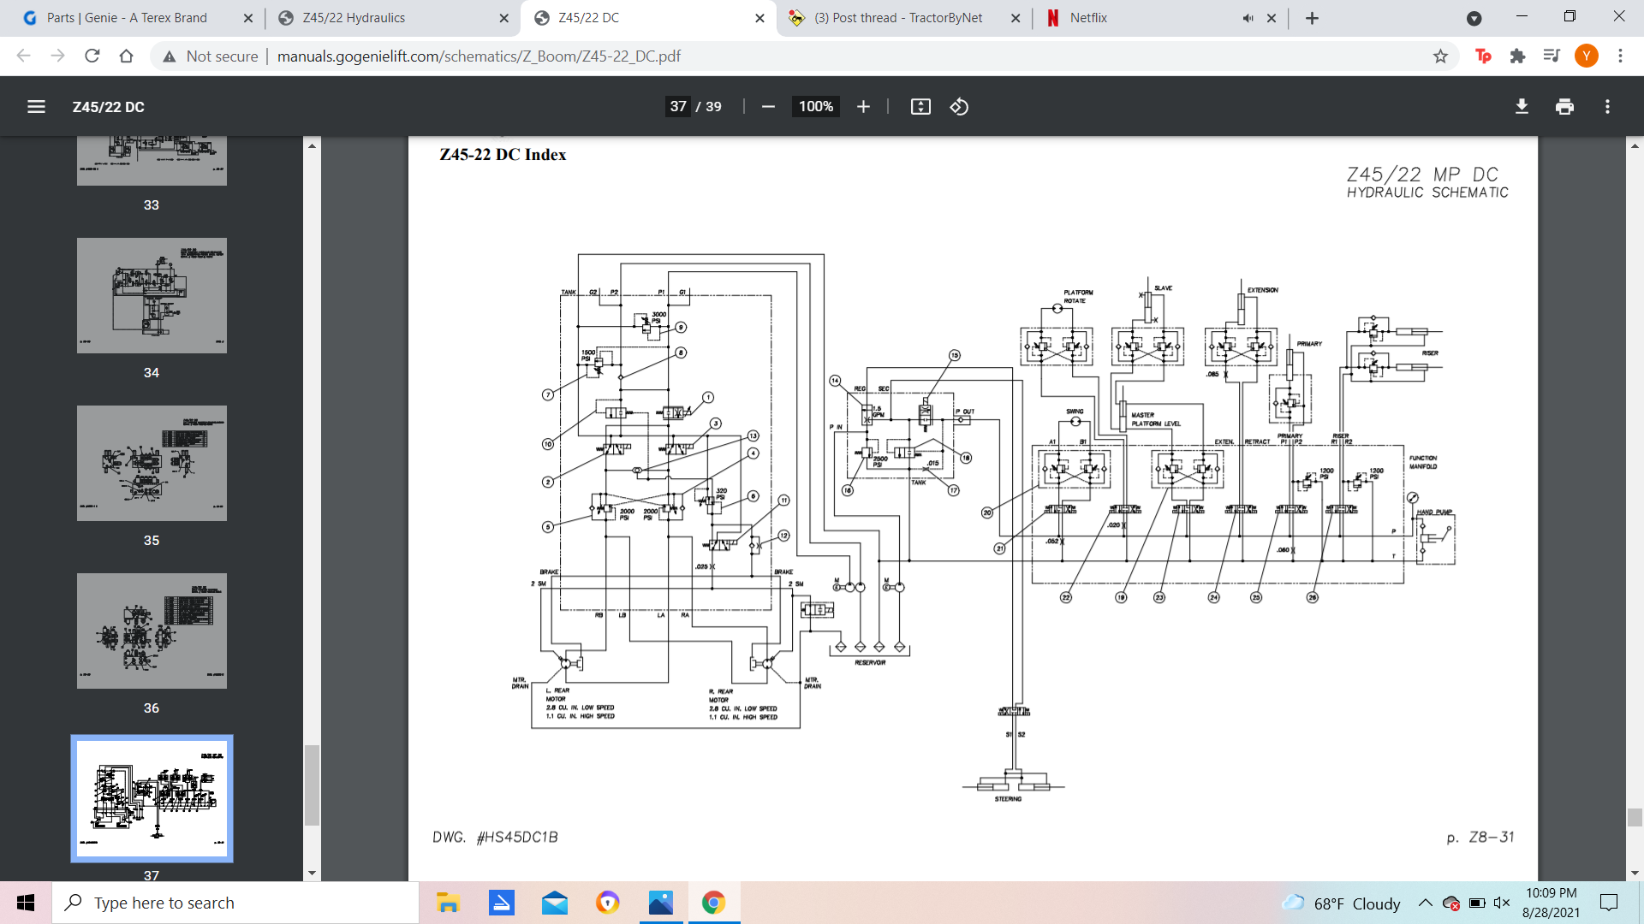Click the Chrome taskbar icon
The height and width of the screenshot is (924, 1644).
[713, 903]
